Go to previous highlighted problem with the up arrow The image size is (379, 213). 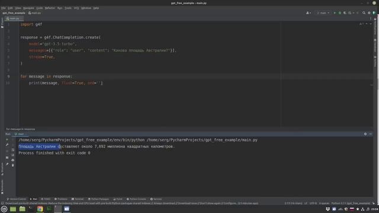(367, 24)
